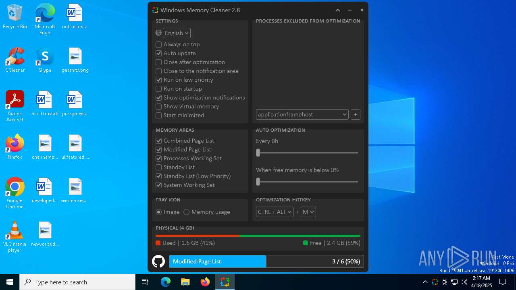
Task: Uncheck System Working Set
Action: 185,185
